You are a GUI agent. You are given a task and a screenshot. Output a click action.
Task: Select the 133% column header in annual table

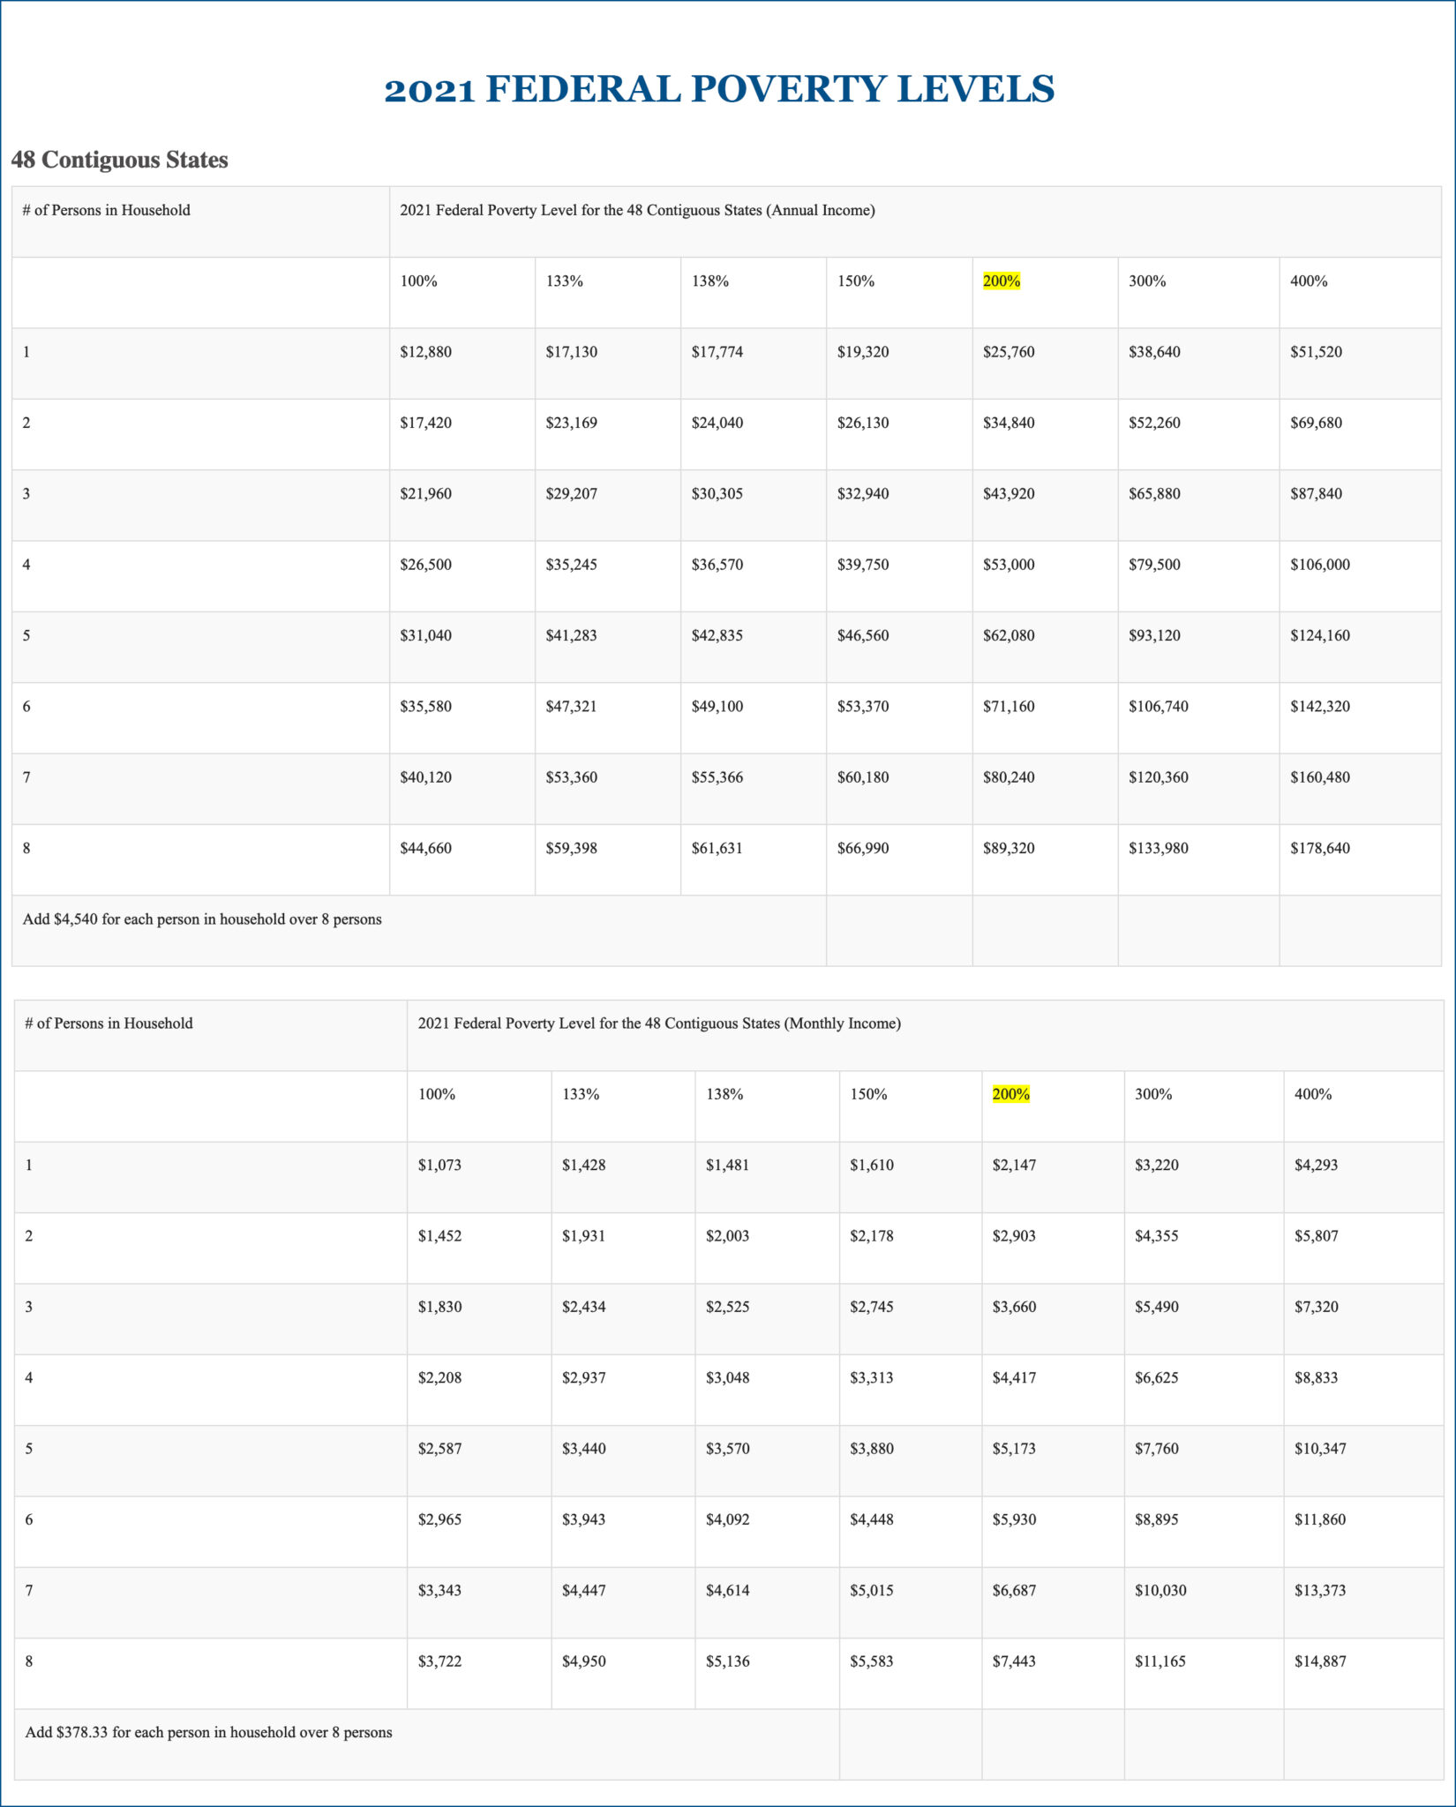pyautogui.click(x=565, y=281)
